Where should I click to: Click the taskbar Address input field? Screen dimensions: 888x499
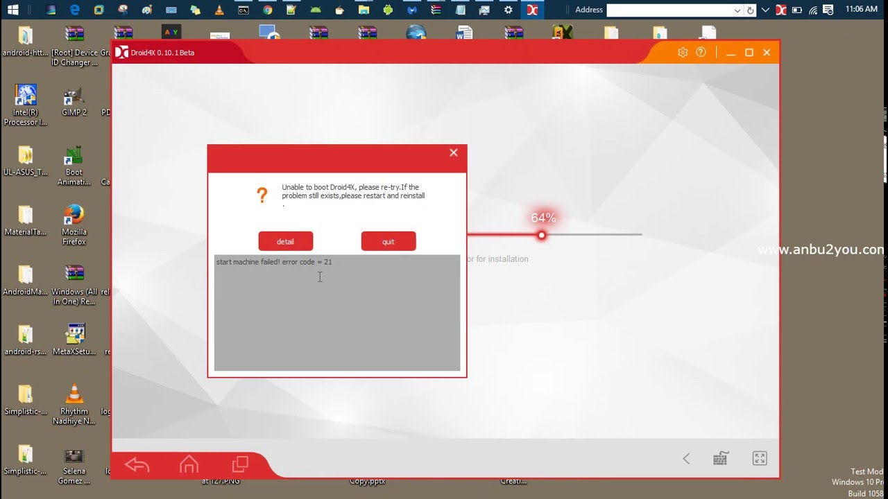click(x=669, y=10)
